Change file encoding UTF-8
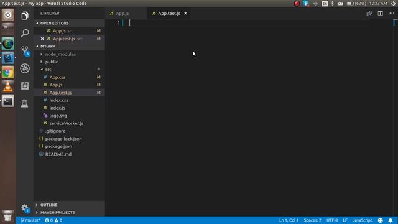This screenshot has width=398, height=224. (x=332, y=220)
